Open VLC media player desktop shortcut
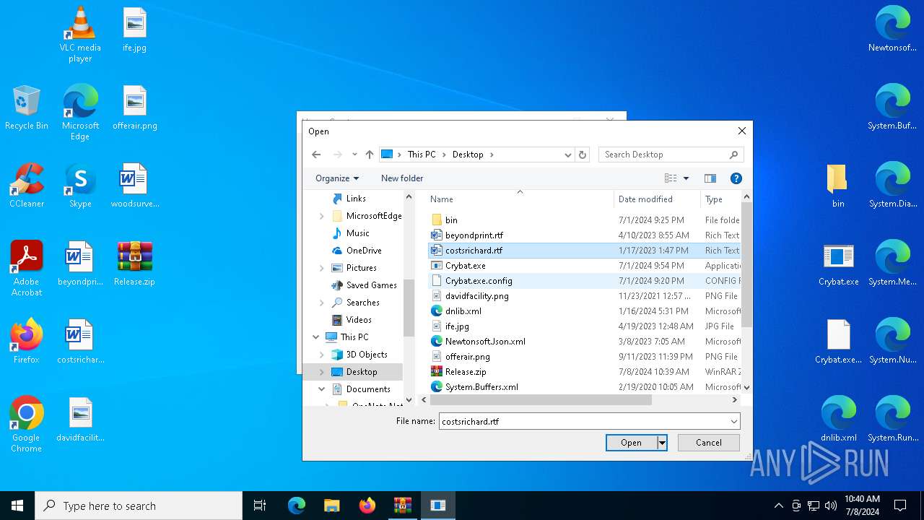This screenshot has height=520, width=924. (80, 34)
